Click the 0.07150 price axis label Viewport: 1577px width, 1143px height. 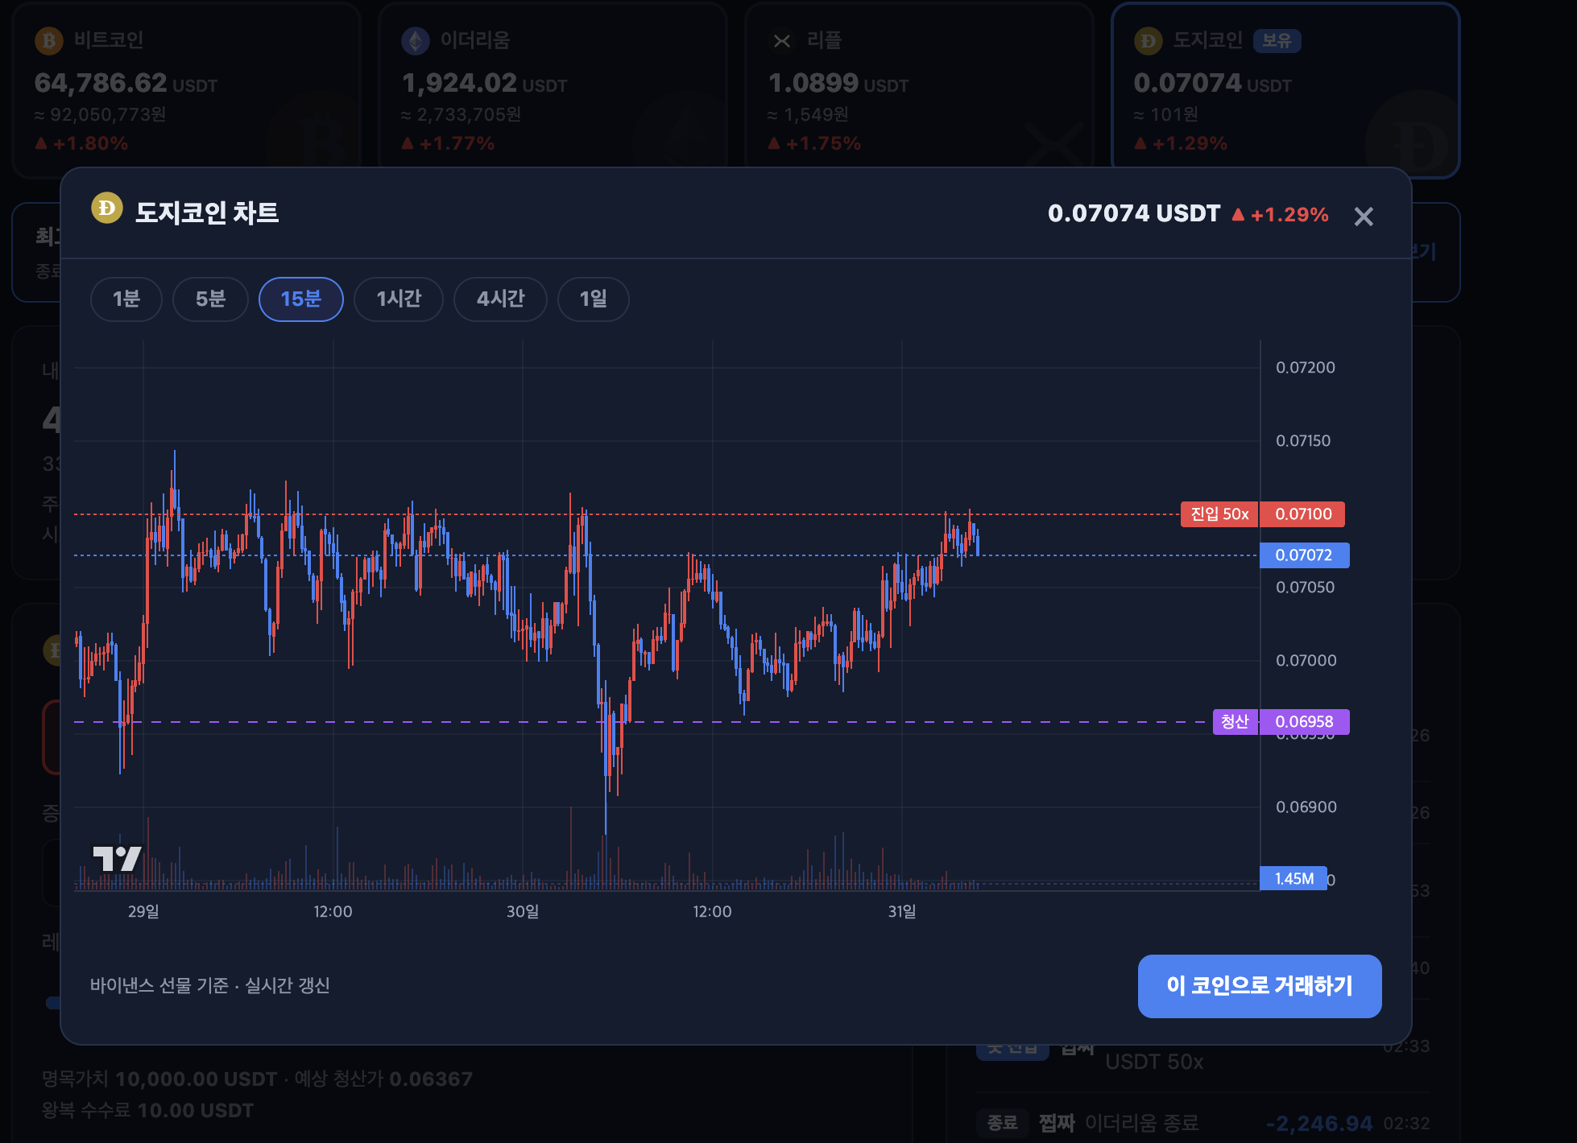[x=1303, y=441]
